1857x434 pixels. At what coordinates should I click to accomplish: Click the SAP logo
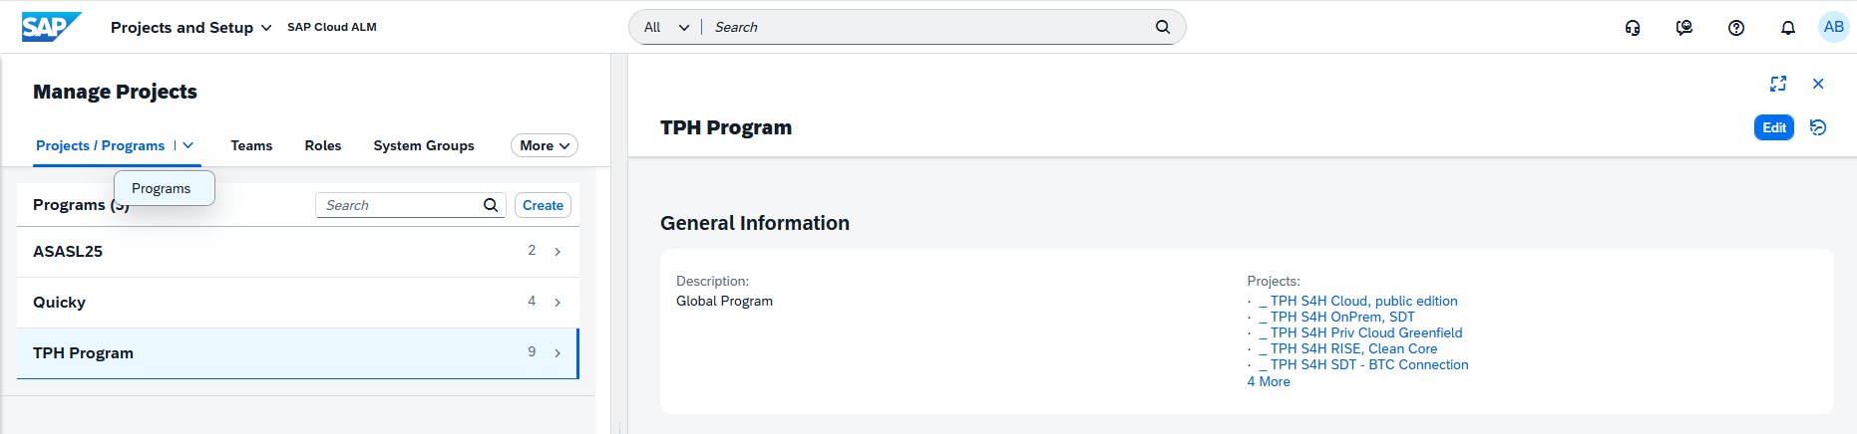point(50,27)
